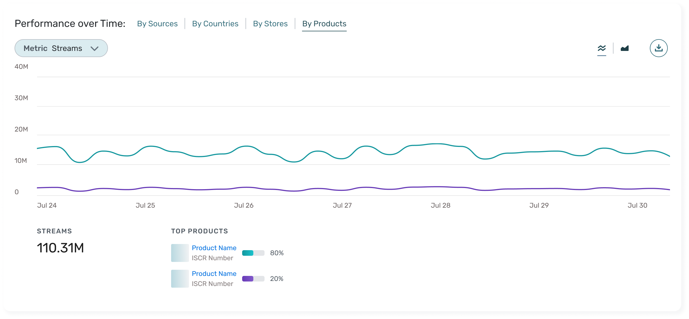
Task: Click second product thumbnail image
Action: coord(180,279)
